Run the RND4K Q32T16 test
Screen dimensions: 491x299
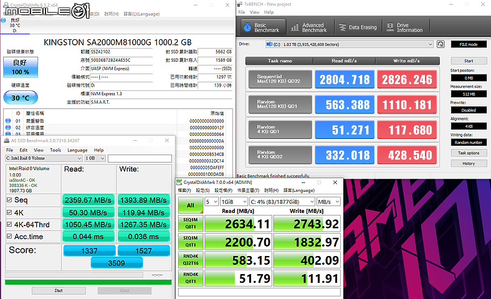pos(191,260)
